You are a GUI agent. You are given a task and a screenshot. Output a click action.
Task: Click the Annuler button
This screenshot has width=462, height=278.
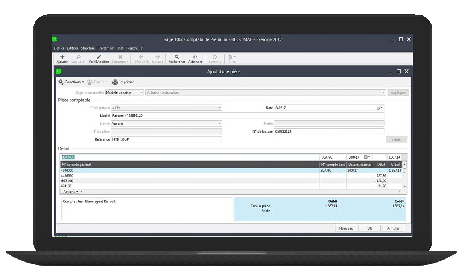click(x=393, y=228)
